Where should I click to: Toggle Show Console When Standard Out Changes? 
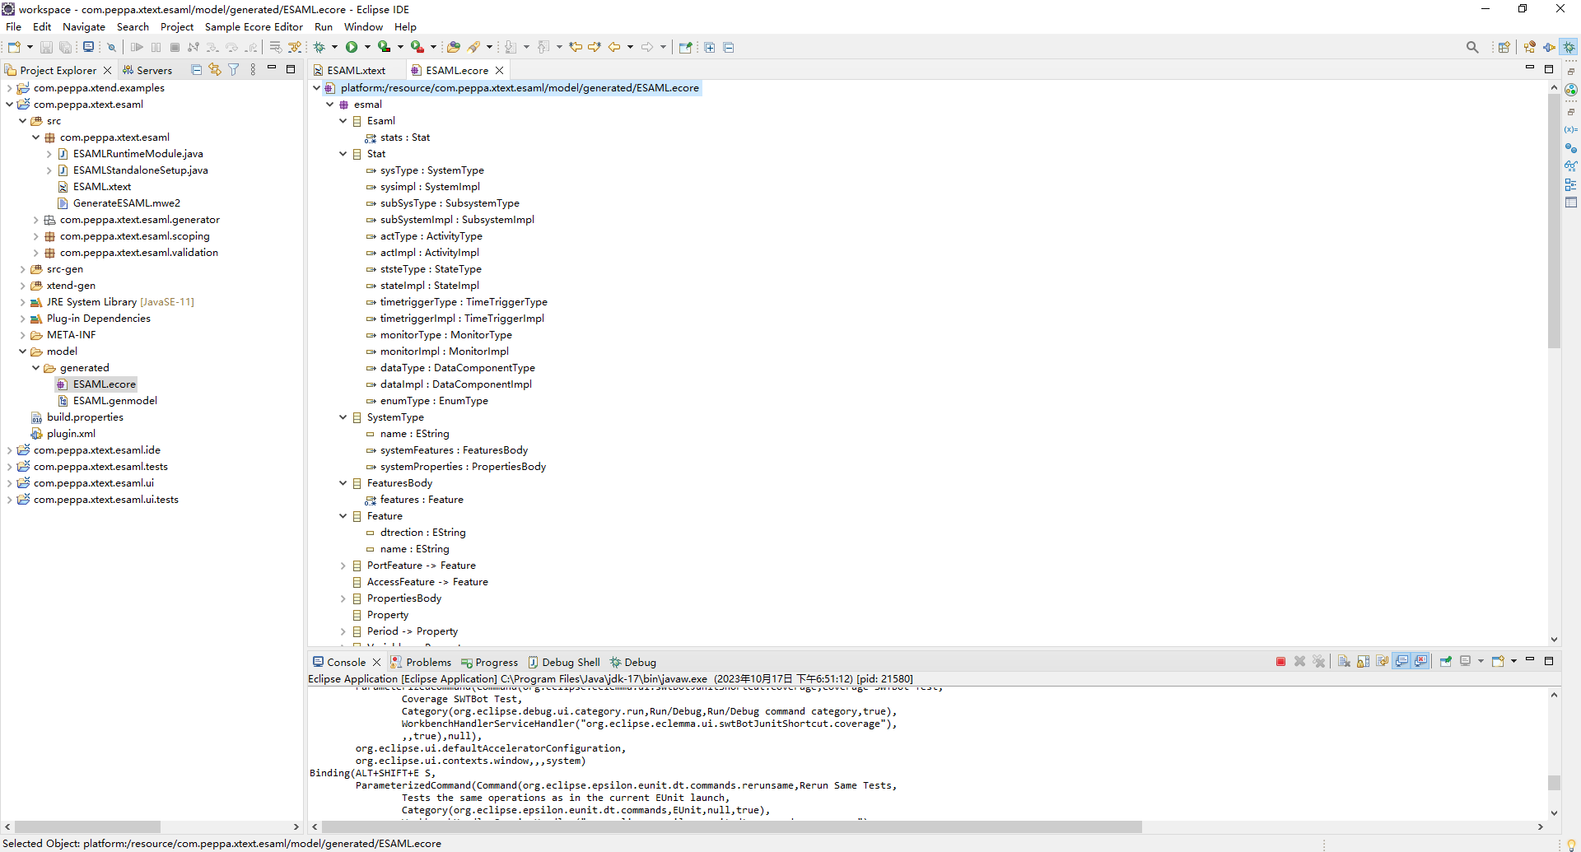pos(1401,662)
